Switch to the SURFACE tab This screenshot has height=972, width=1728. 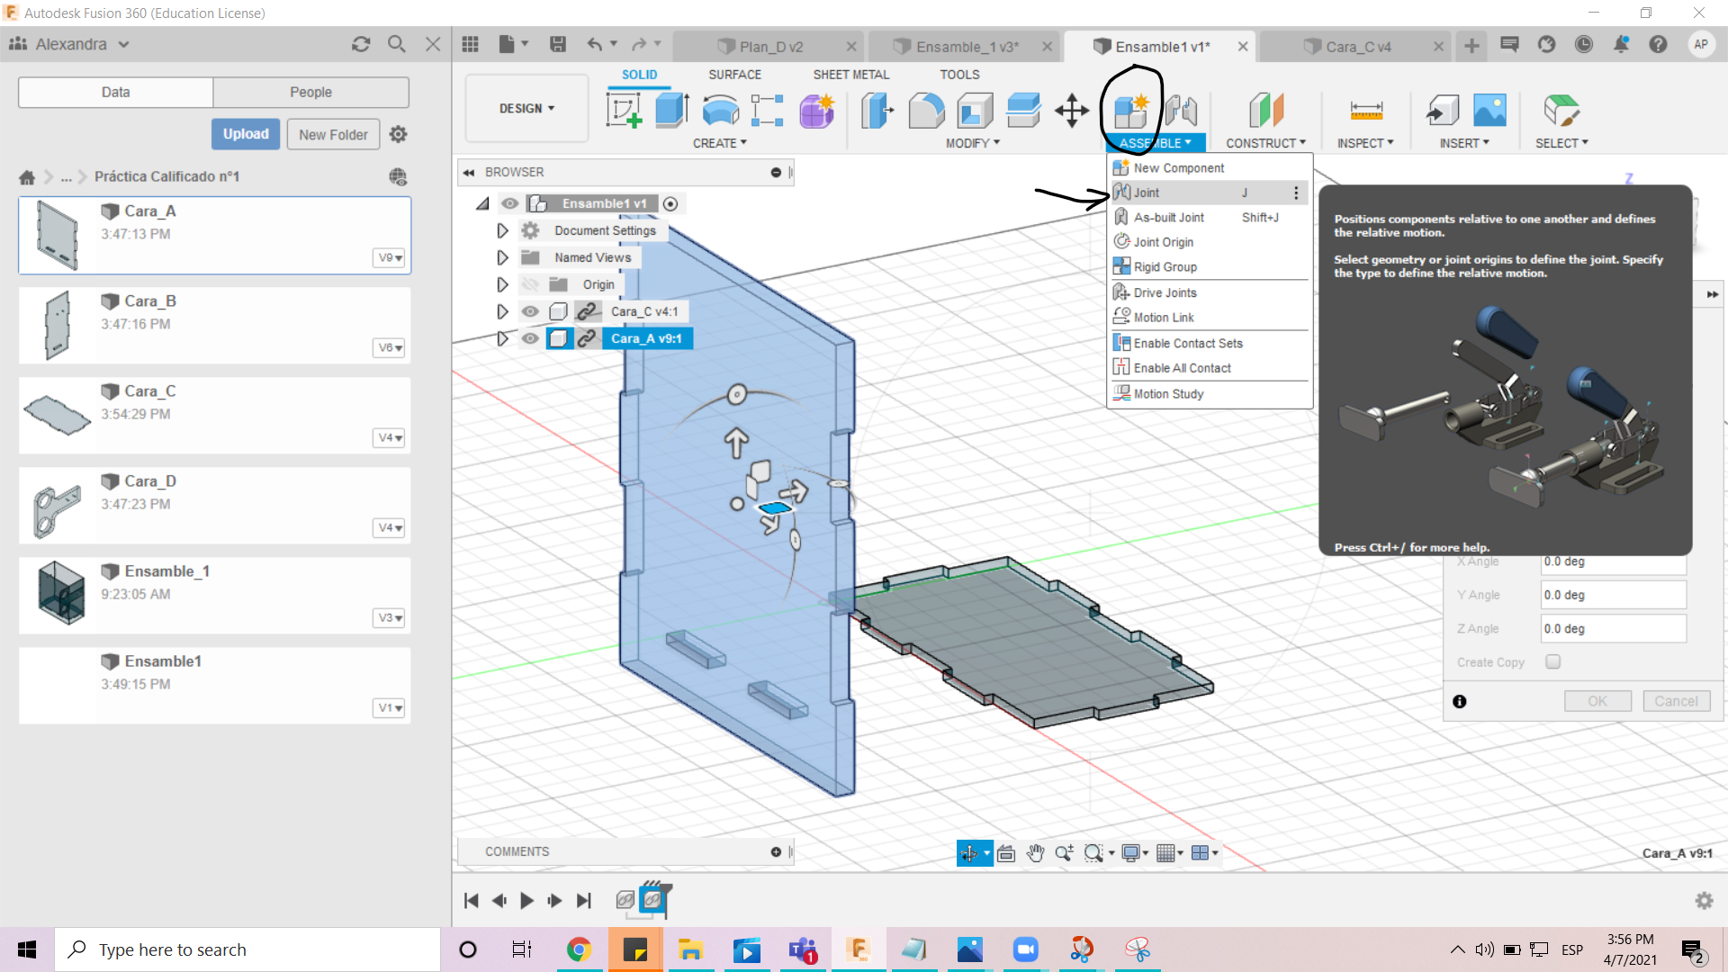point(734,75)
